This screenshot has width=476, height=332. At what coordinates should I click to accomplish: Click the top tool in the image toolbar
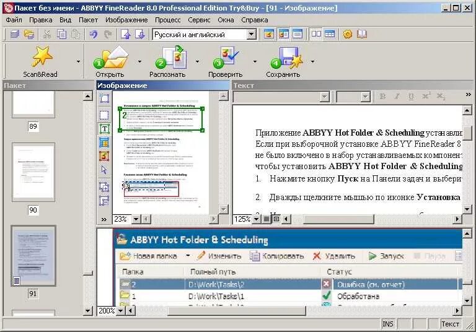104,98
